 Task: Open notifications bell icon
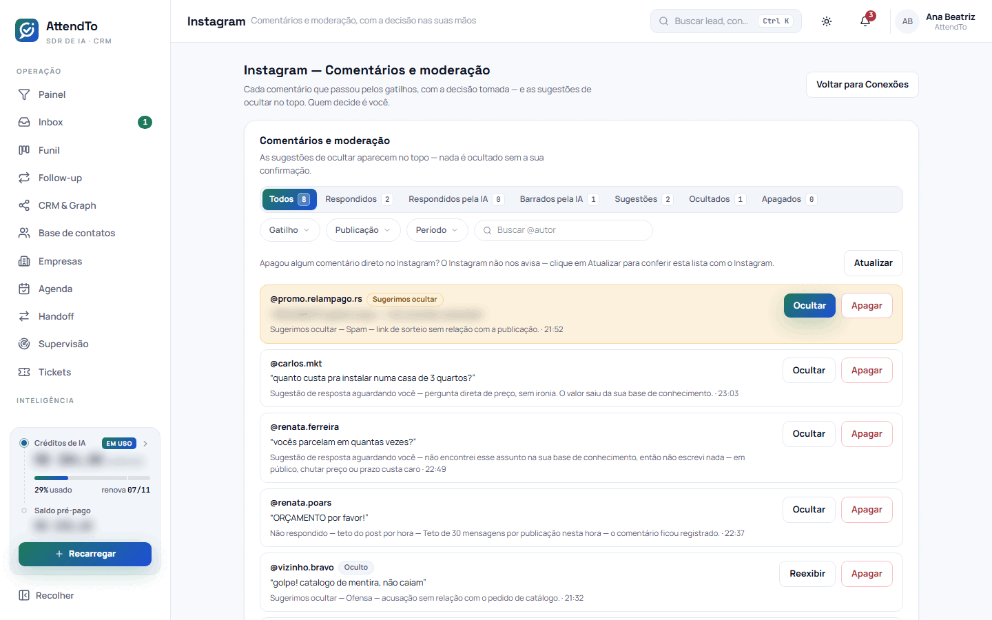click(x=865, y=21)
